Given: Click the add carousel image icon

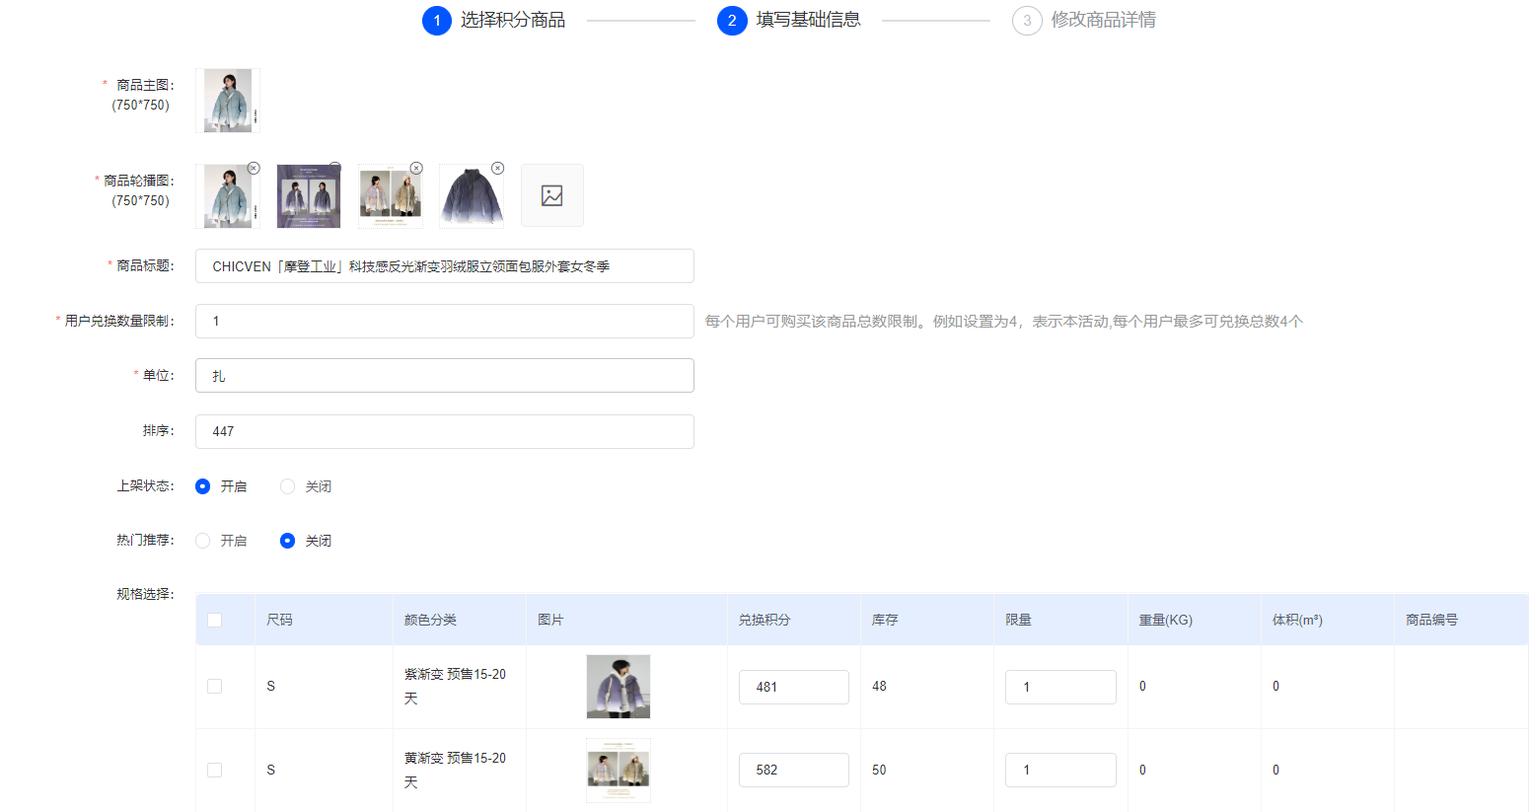Looking at the screenshot, I should (x=552, y=195).
